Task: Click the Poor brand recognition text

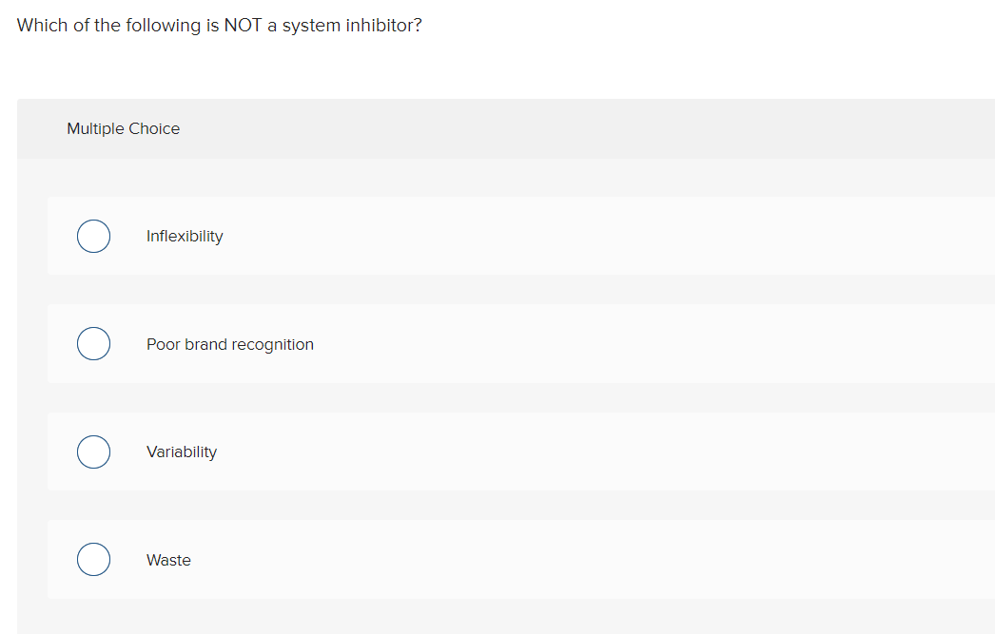Action: 229,344
